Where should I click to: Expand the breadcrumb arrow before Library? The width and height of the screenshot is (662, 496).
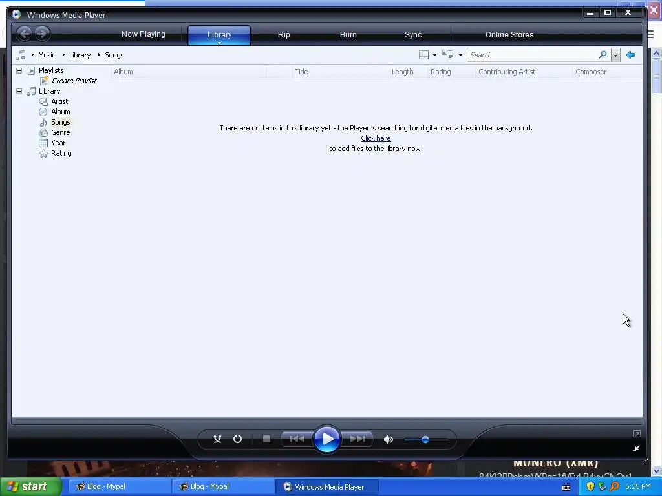63,55
